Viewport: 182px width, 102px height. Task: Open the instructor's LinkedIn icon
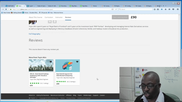(x=50, y=22)
